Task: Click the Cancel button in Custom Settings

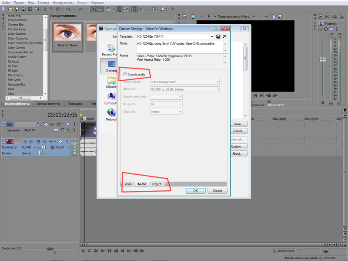Action: pyautogui.click(x=217, y=191)
